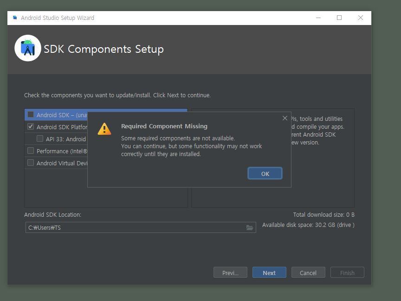Close the Android Studio Setup Wizard window
401x301 pixels.
[x=360, y=18]
